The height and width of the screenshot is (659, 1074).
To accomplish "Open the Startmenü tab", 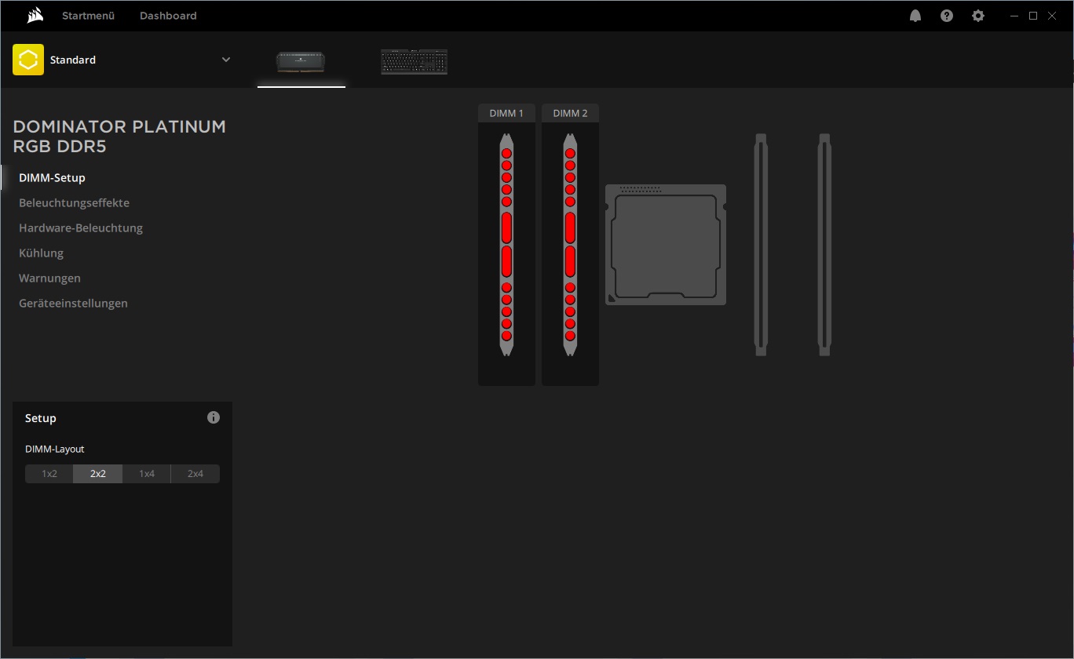I will click(x=88, y=16).
